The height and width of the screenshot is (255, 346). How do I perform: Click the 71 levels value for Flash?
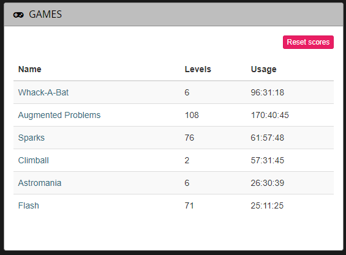pyautogui.click(x=189, y=205)
